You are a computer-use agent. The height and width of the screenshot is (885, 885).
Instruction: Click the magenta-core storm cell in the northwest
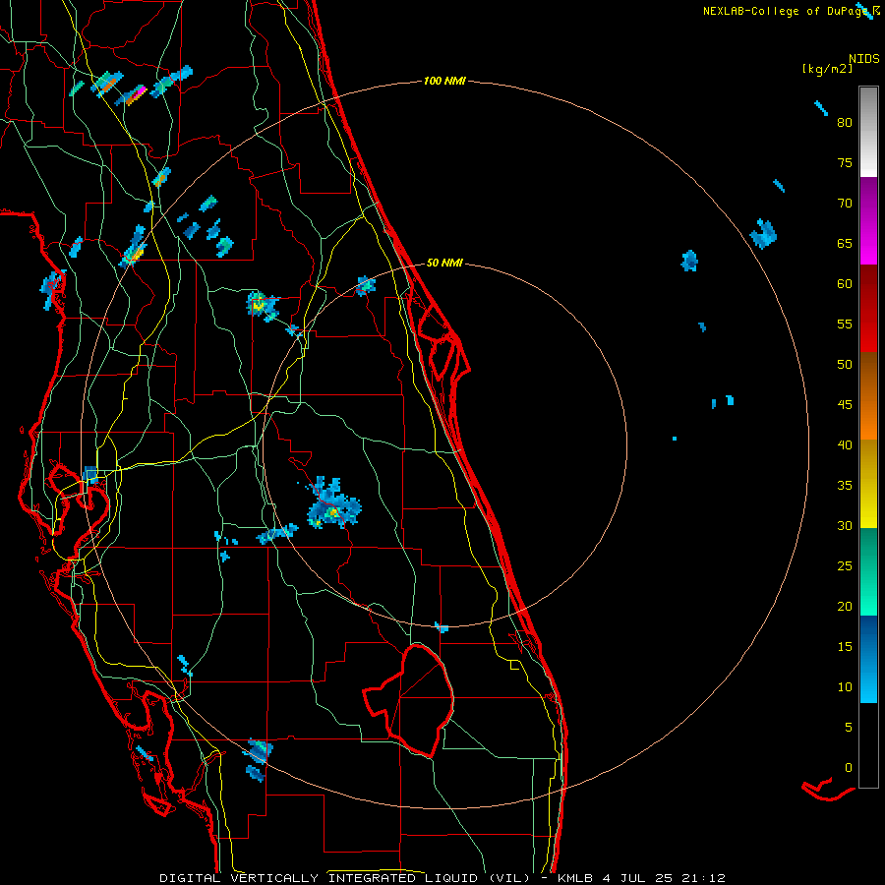(132, 95)
